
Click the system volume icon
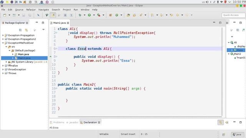pyautogui.click(x=207, y=2)
